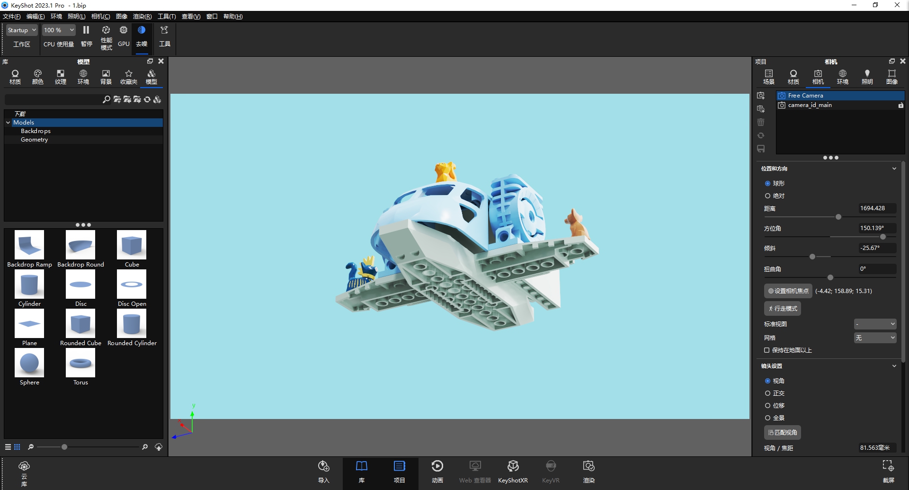
Task: Open the 场景 tab in the project panel
Action: pyautogui.click(x=768, y=77)
